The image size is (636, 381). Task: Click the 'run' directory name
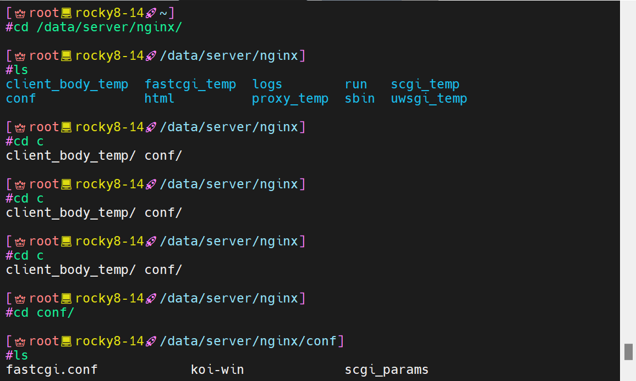(356, 84)
